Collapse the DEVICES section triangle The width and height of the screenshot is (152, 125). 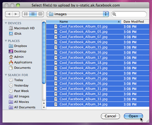click(x=6, y=23)
